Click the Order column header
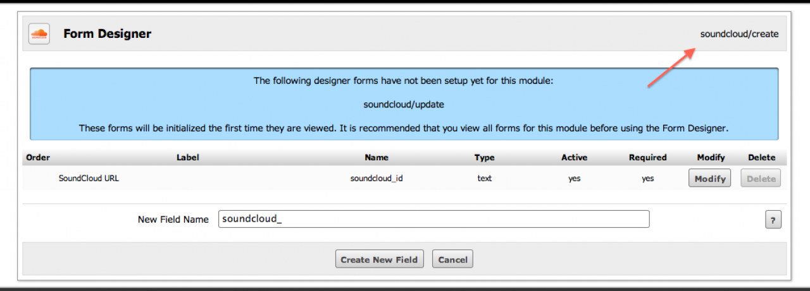This screenshot has width=810, height=291. pyautogui.click(x=38, y=157)
